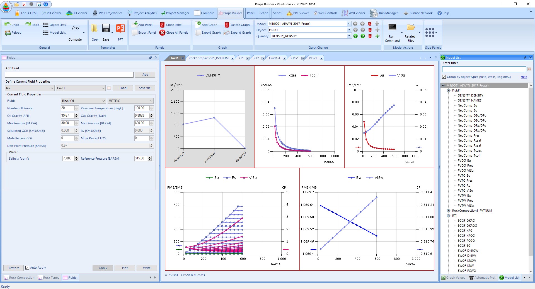Save template with floppy disk icon
This screenshot has width=535, height=289.
106,28
